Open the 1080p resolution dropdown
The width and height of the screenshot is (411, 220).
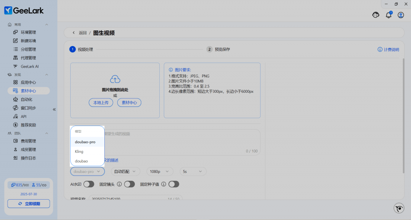point(160,171)
